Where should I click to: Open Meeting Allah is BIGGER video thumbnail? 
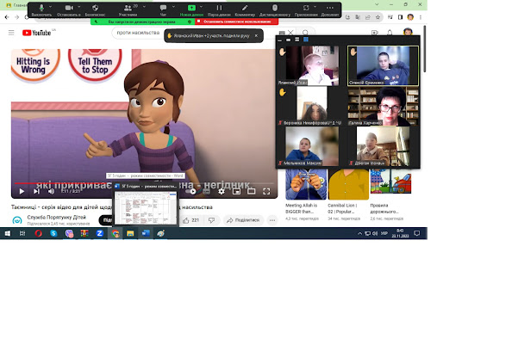coord(306,184)
